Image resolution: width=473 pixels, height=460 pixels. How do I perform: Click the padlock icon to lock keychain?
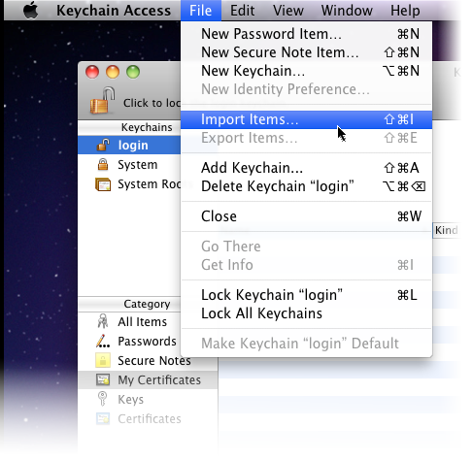102,100
